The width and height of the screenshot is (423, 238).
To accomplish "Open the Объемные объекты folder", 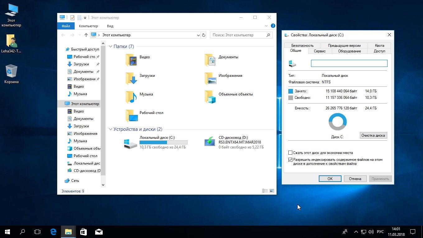I will pyautogui.click(x=210, y=97).
